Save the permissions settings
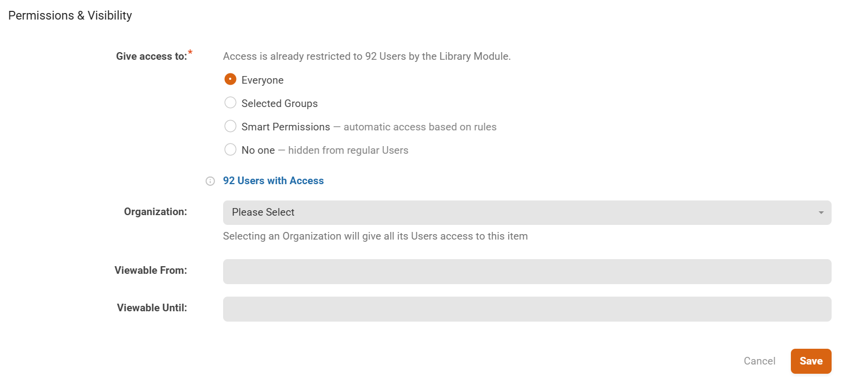843x377 pixels. point(811,361)
